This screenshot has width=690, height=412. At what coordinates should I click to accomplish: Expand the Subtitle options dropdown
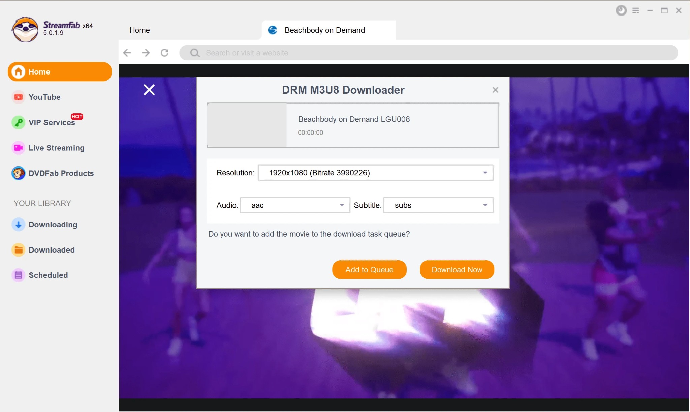tap(485, 205)
